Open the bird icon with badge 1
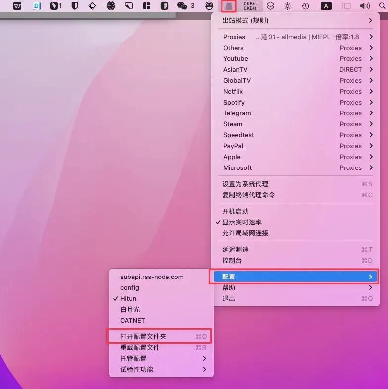The height and width of the screenshot is (389, 388). tap(56, 6)
